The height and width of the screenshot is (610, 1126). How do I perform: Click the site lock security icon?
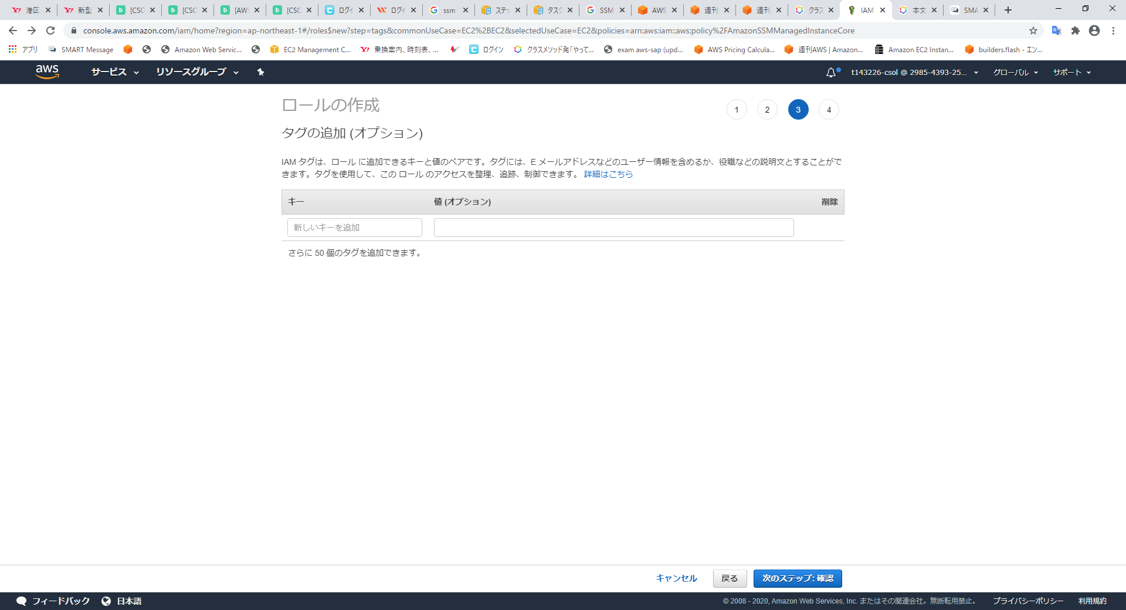point(73,30)
